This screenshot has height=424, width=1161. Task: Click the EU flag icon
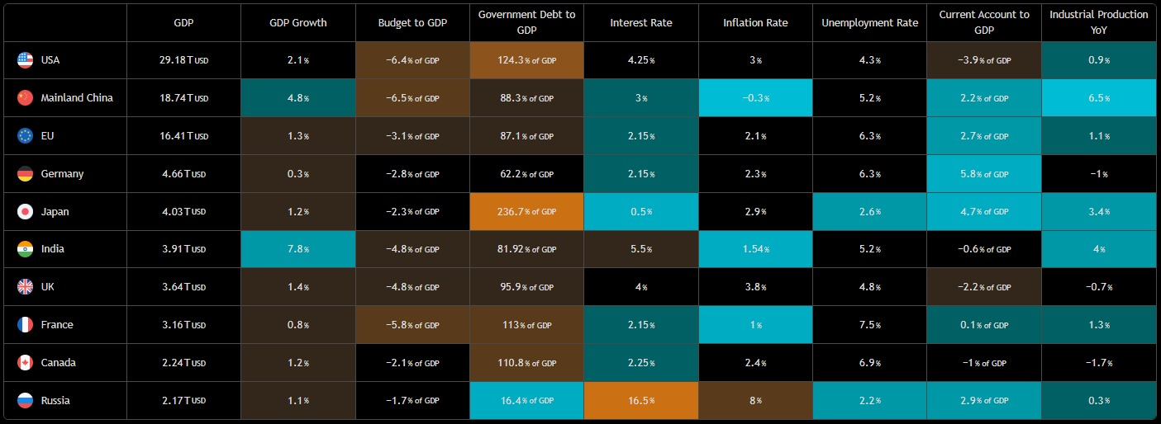pos(25,136)
